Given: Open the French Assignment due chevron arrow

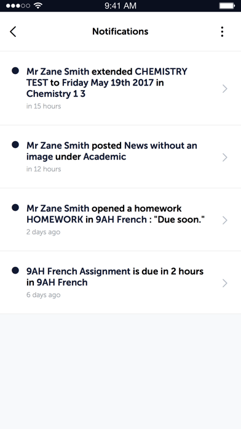Looking at the screenshot, I should pyautogui.click(x=225, y=283).
